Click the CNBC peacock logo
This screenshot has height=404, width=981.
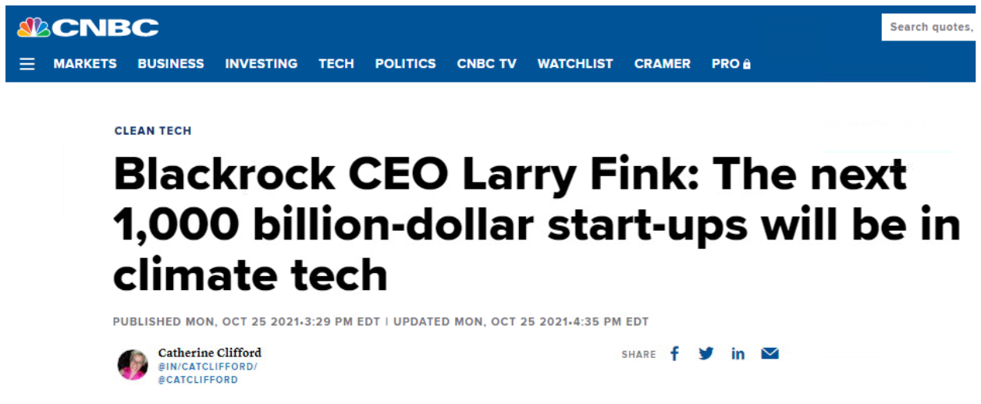pyautogui.click(x=34, y=28)
